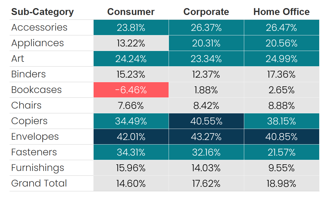Select the Grand Total row label
The width and height of the screenshot is (330, 200).
(39, 184)
